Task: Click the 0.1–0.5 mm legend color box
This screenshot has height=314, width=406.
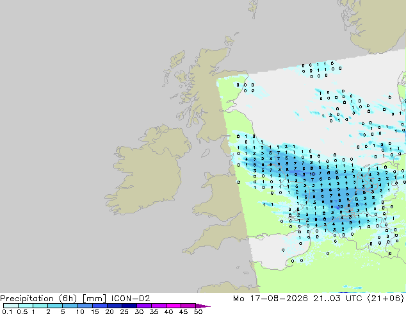Action: [x=11, y=306]
